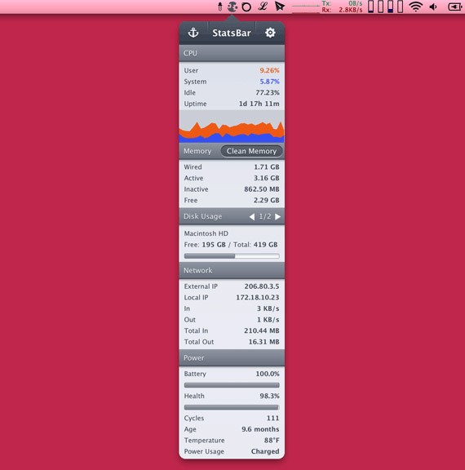
Task: Click the Cycles count 111
Action: 273,418
